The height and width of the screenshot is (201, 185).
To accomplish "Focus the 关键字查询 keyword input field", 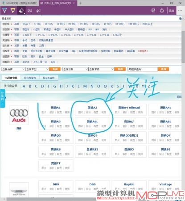I will (x=143, y=69).
